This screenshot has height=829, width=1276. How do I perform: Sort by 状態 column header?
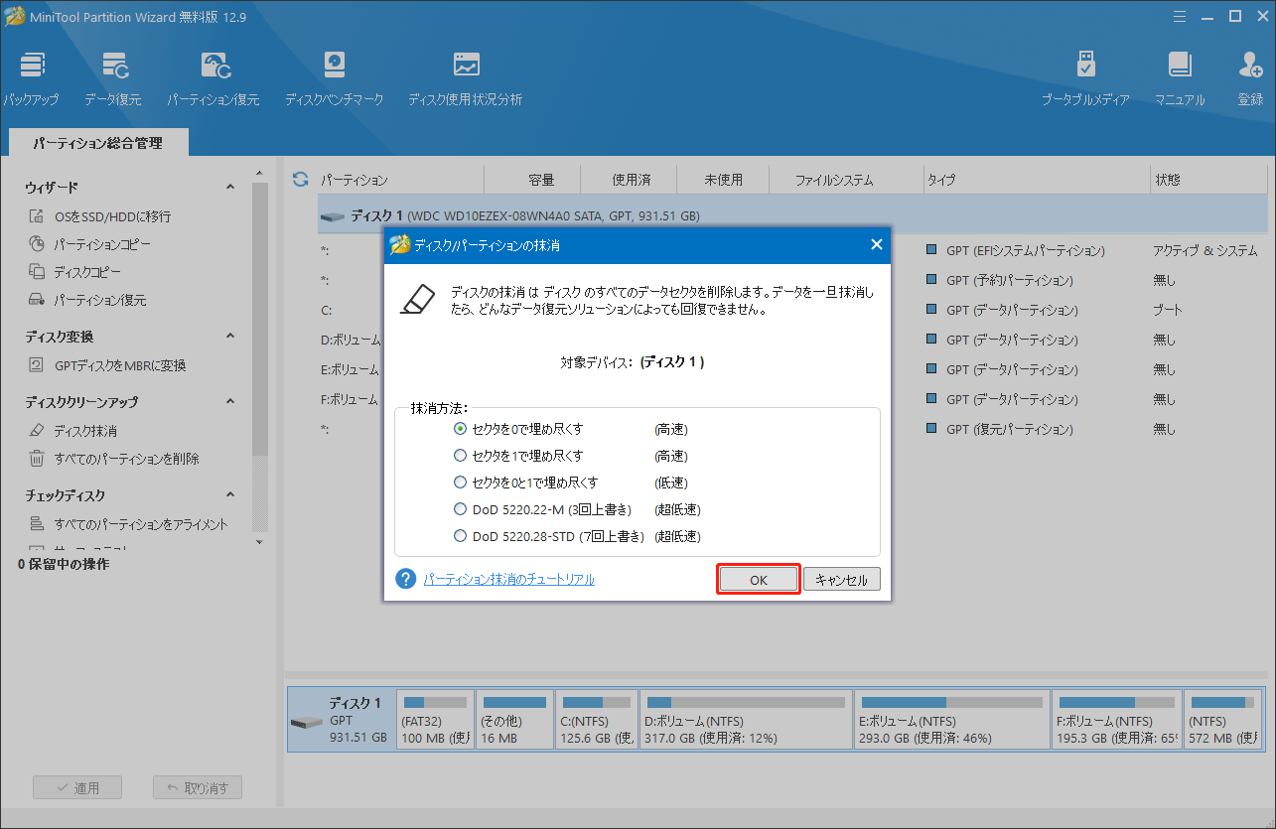[1168, 180]
